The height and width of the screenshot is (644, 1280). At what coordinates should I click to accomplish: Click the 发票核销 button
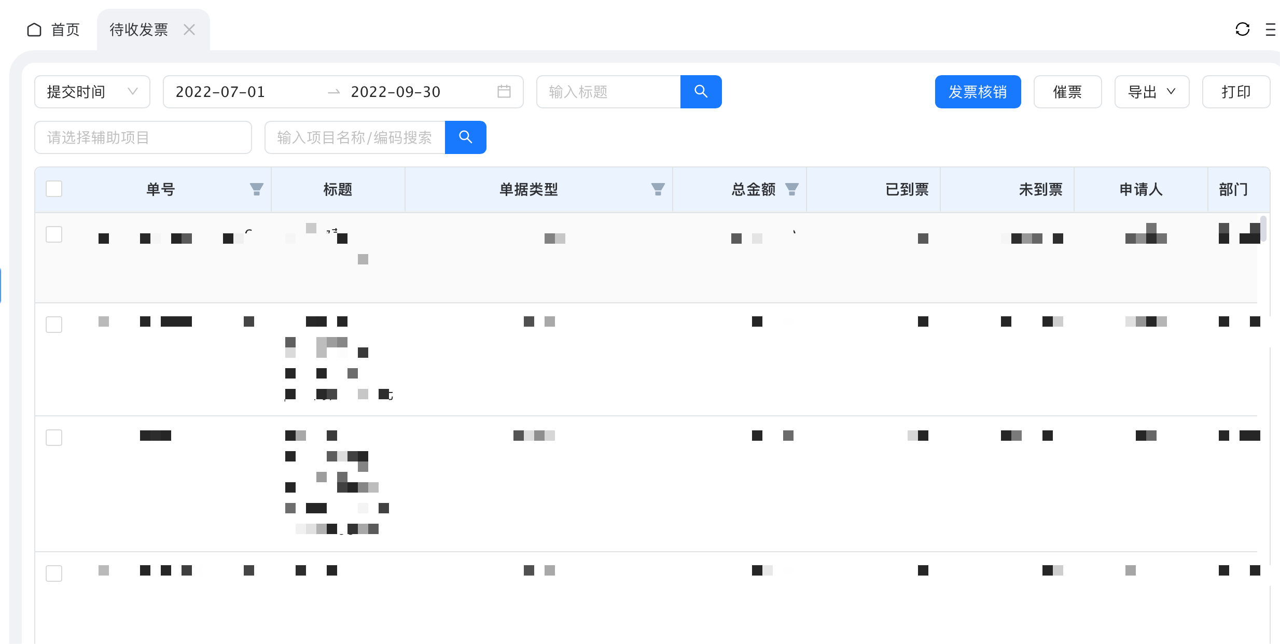point(978,92)
